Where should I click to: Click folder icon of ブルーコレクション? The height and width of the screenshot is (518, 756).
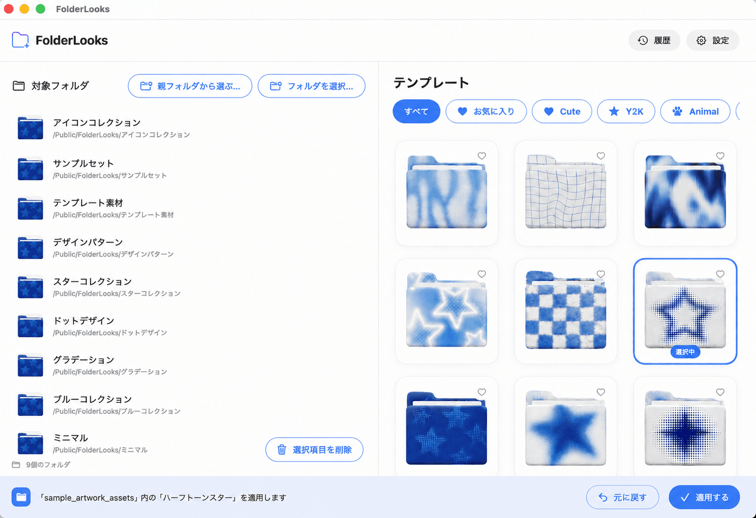[30, 405]
